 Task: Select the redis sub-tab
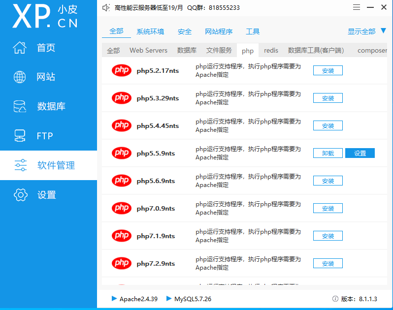click(271, 50)
